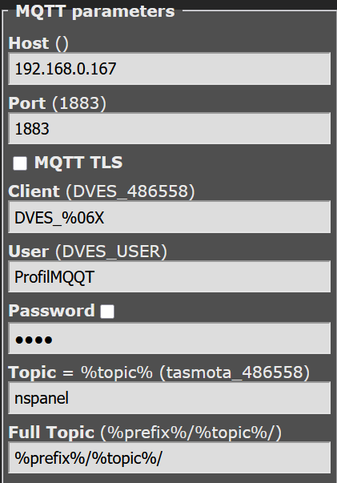Screen dimensions: 337x483
Task: Click the bold Full Topic label
Action: (51, 433)
